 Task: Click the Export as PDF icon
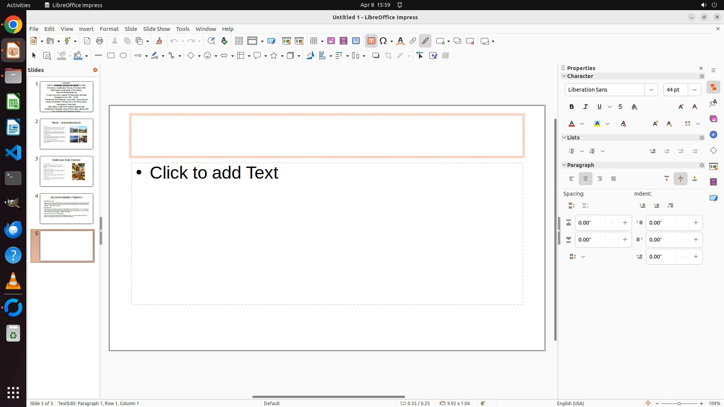coord(87,41)
